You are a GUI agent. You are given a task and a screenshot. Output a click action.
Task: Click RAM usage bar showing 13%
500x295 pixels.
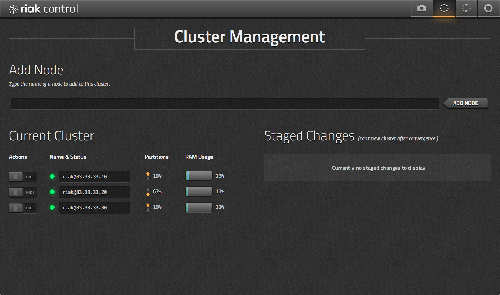pos(199,176)
